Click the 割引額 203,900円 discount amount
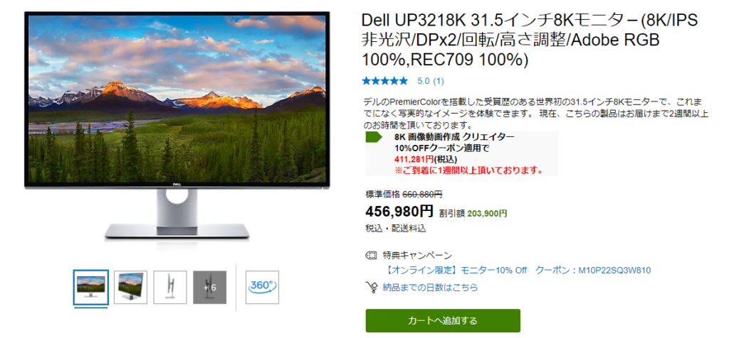 pos(473,213)
